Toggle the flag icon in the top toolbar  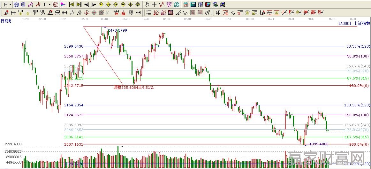(x=63, y=4)
